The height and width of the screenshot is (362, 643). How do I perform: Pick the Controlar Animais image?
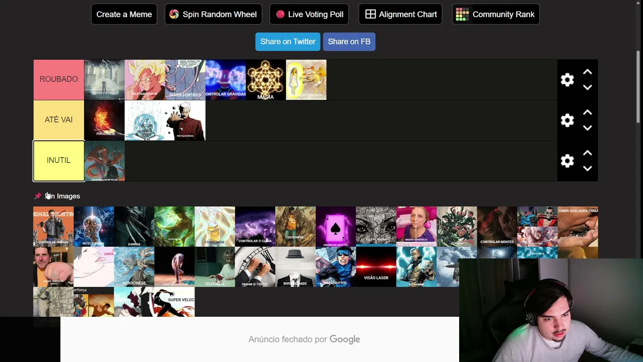(53, 226)
